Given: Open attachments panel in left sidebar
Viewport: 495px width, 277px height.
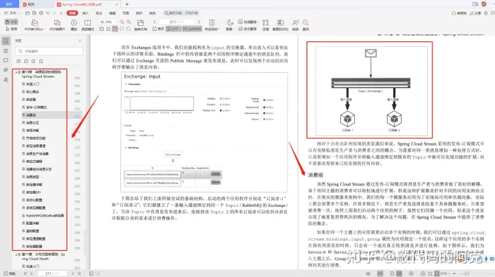Looking at the screenshot, I should 5,69.
